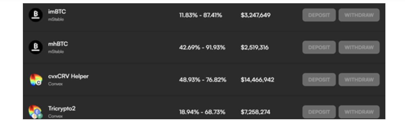Hit Withdraw on cvxCRV Helper row
Image resolution: width=405 pixels, height=131 pixels.
(359, 80)
